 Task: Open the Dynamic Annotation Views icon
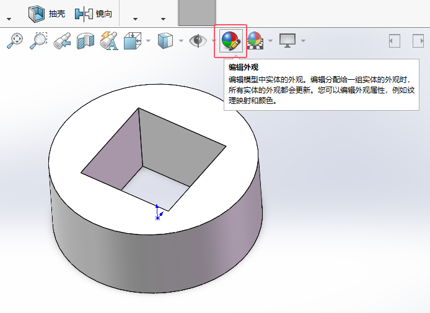click(x=109, y=41)
